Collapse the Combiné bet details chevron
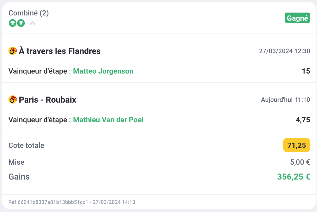Viewport: 317px width, 212px height. [32, 23]
